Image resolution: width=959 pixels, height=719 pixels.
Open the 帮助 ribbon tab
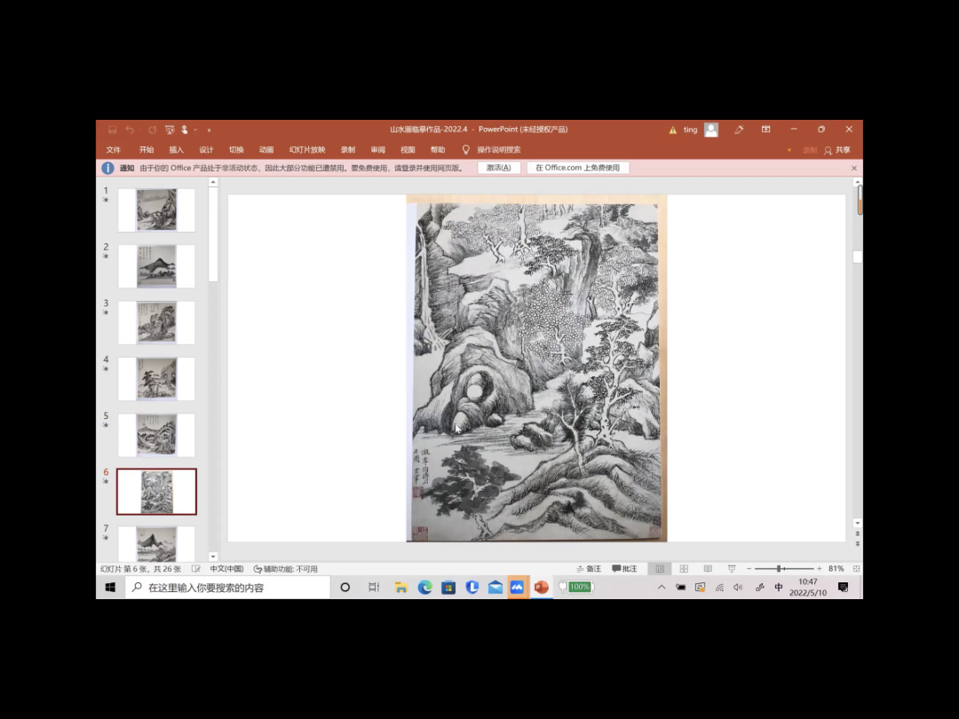tap(438, 150)
